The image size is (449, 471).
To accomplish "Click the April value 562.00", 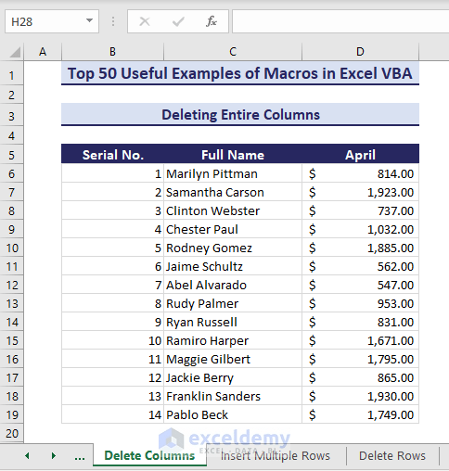I will click(360, 266).
